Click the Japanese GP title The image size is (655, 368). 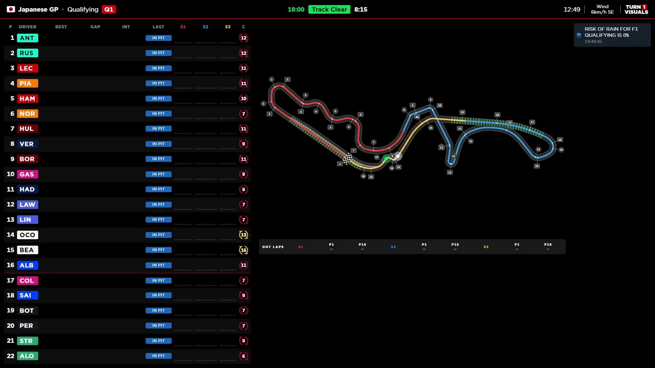(38, 9)
